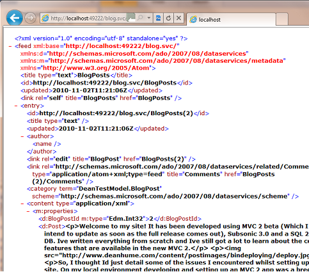The width and height of the screenshot is (309, 272).
Task: Click the d:Post opening tag
Action: tap(52, 227)
